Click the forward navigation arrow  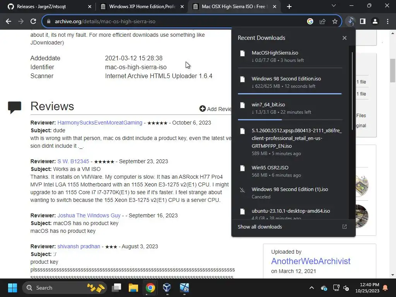click(21, 22)
